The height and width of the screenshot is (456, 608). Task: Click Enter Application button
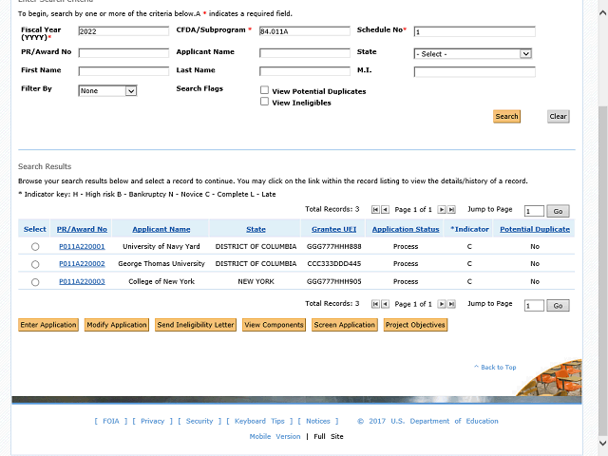coord(48,325)
